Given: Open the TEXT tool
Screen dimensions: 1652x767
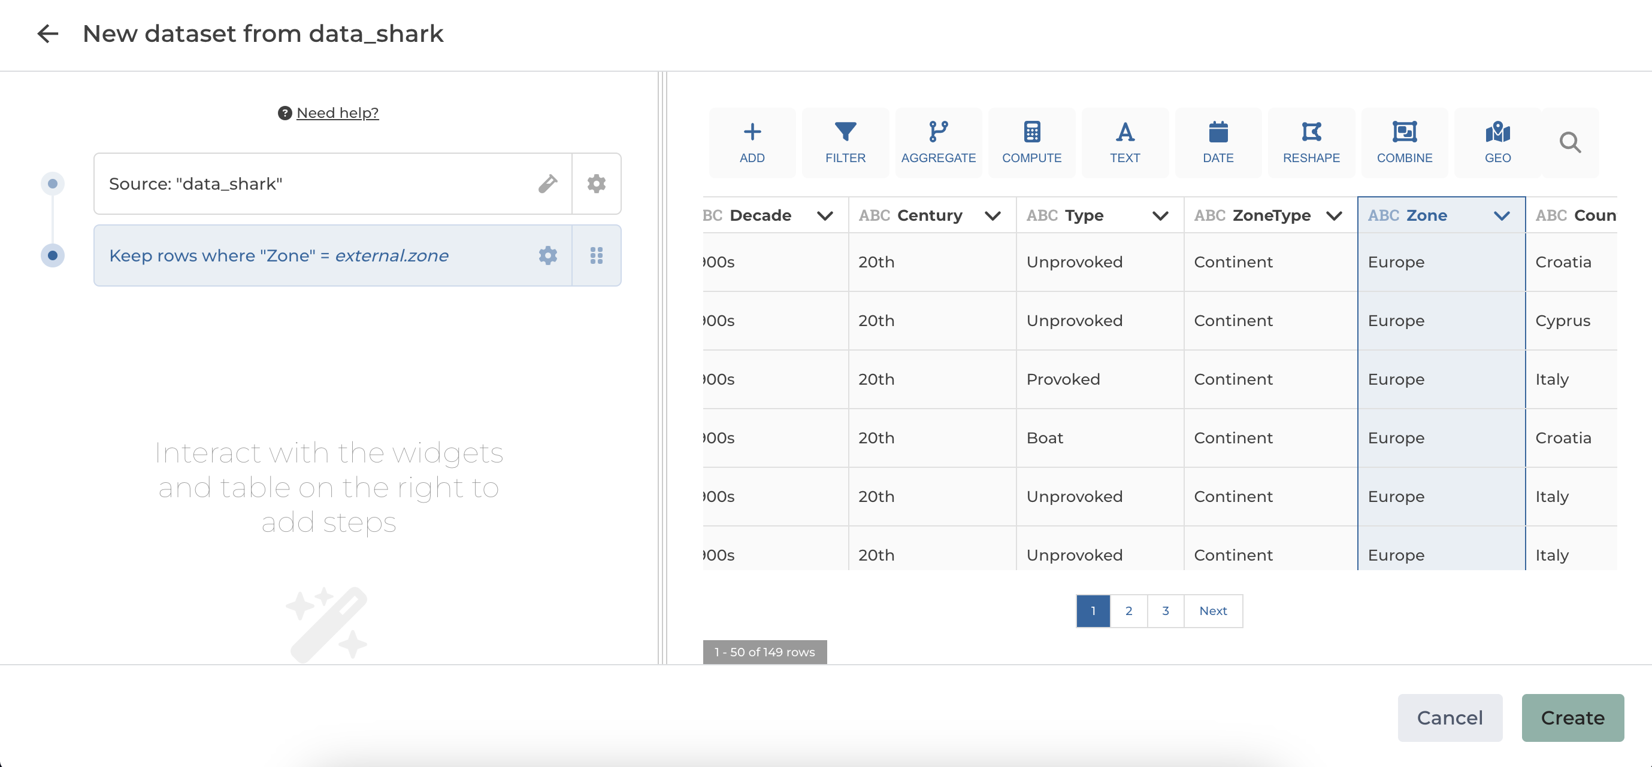Looking at the screenshot, I should (x=1124, y=142).
